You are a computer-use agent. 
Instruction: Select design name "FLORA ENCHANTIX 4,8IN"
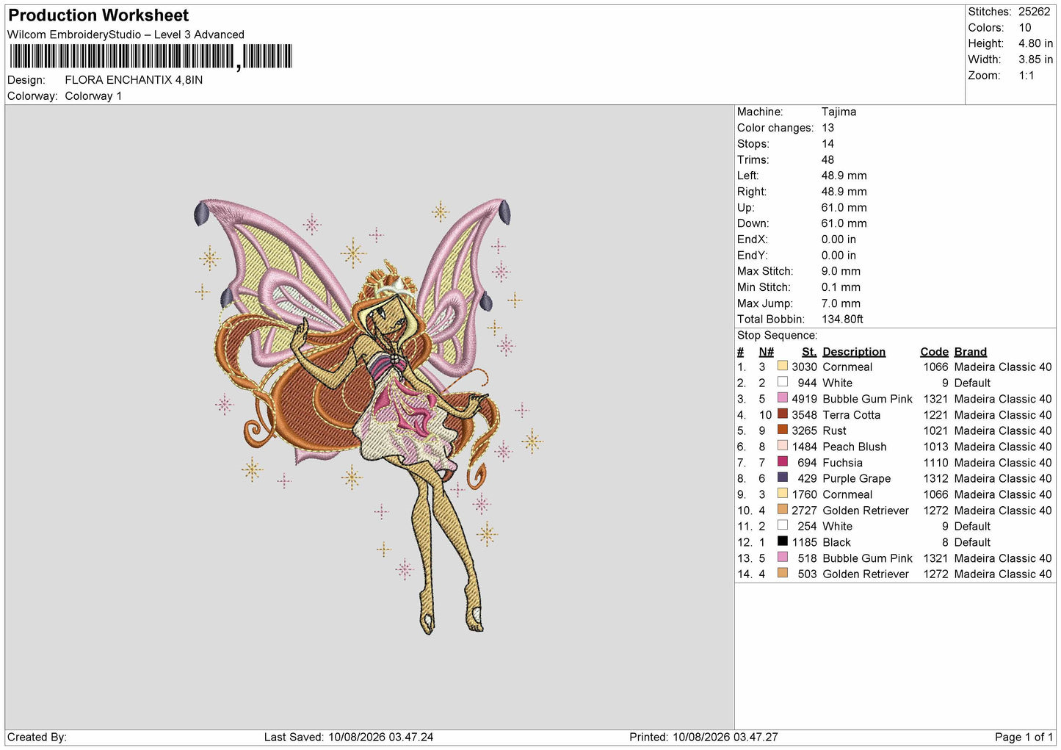(134, 80)
